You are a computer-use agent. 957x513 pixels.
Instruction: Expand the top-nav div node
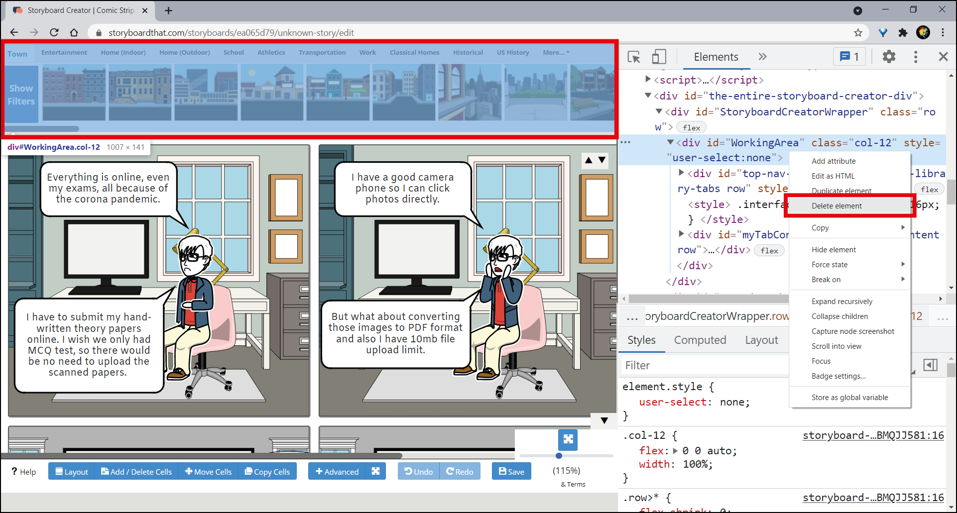click(x=682, y=173)
